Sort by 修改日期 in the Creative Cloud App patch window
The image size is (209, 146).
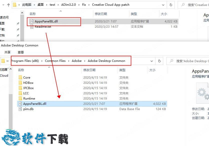101,14
